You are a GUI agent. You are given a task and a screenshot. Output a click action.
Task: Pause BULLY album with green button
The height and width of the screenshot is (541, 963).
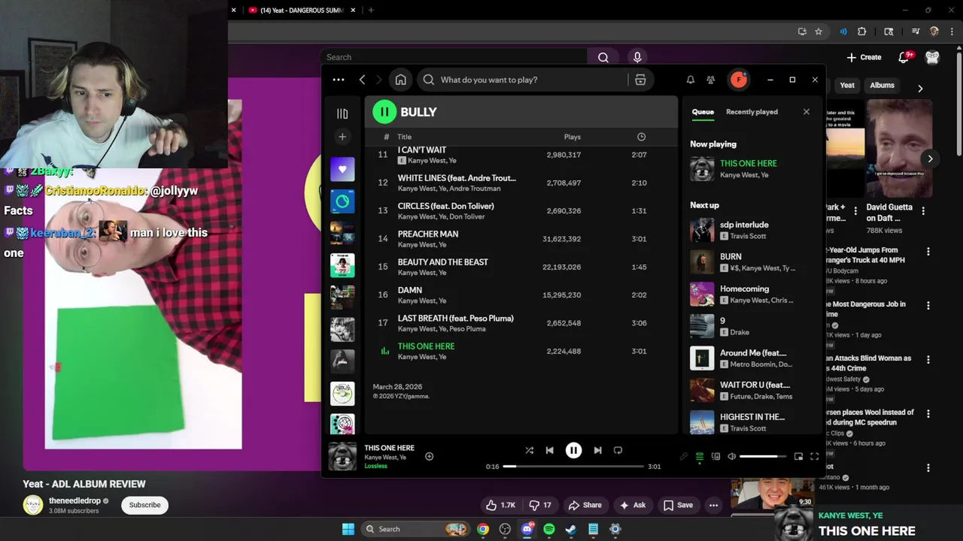pyautogui.click(x=384, y=112)
